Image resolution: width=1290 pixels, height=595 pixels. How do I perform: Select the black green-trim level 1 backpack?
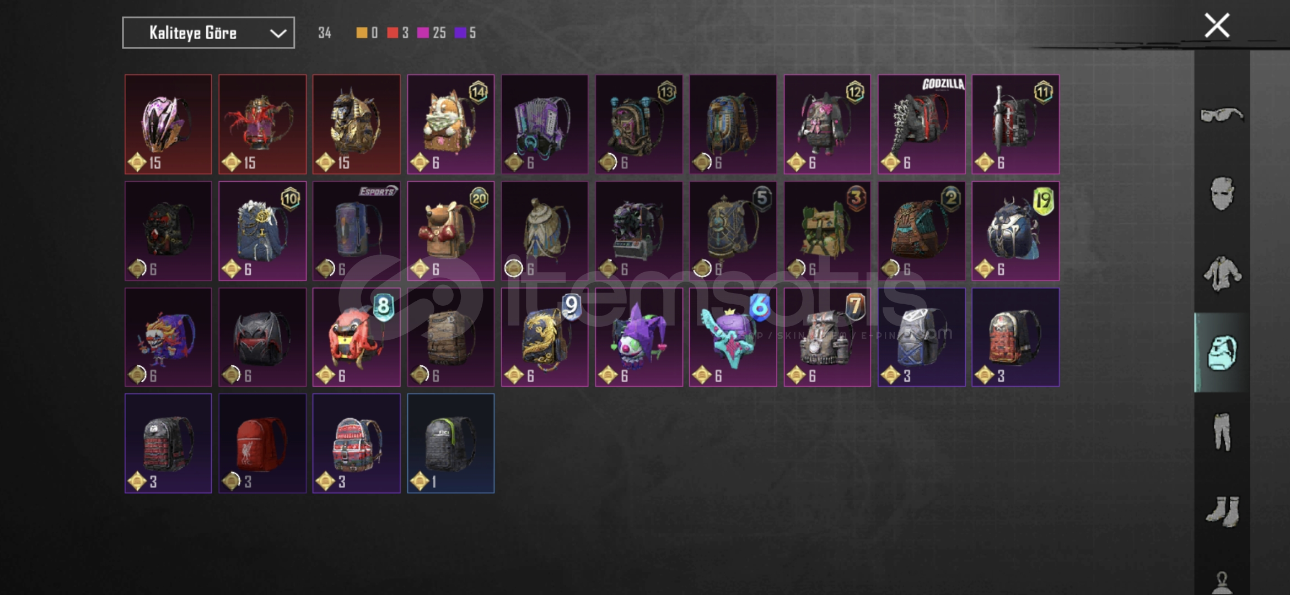450,443
